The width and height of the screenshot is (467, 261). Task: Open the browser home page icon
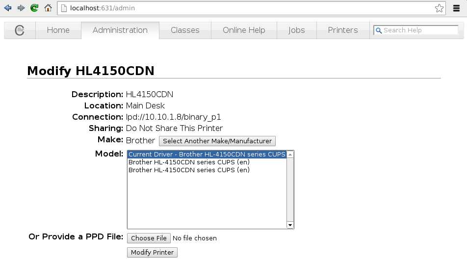pyautogui.click(x=48, y=8)
